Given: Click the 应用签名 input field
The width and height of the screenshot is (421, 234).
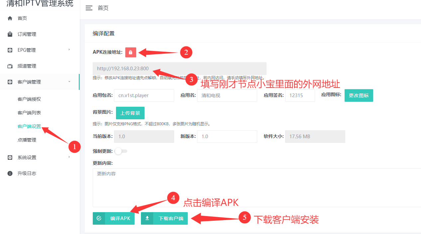Looking at the screenshot, I should pos(300,95).
